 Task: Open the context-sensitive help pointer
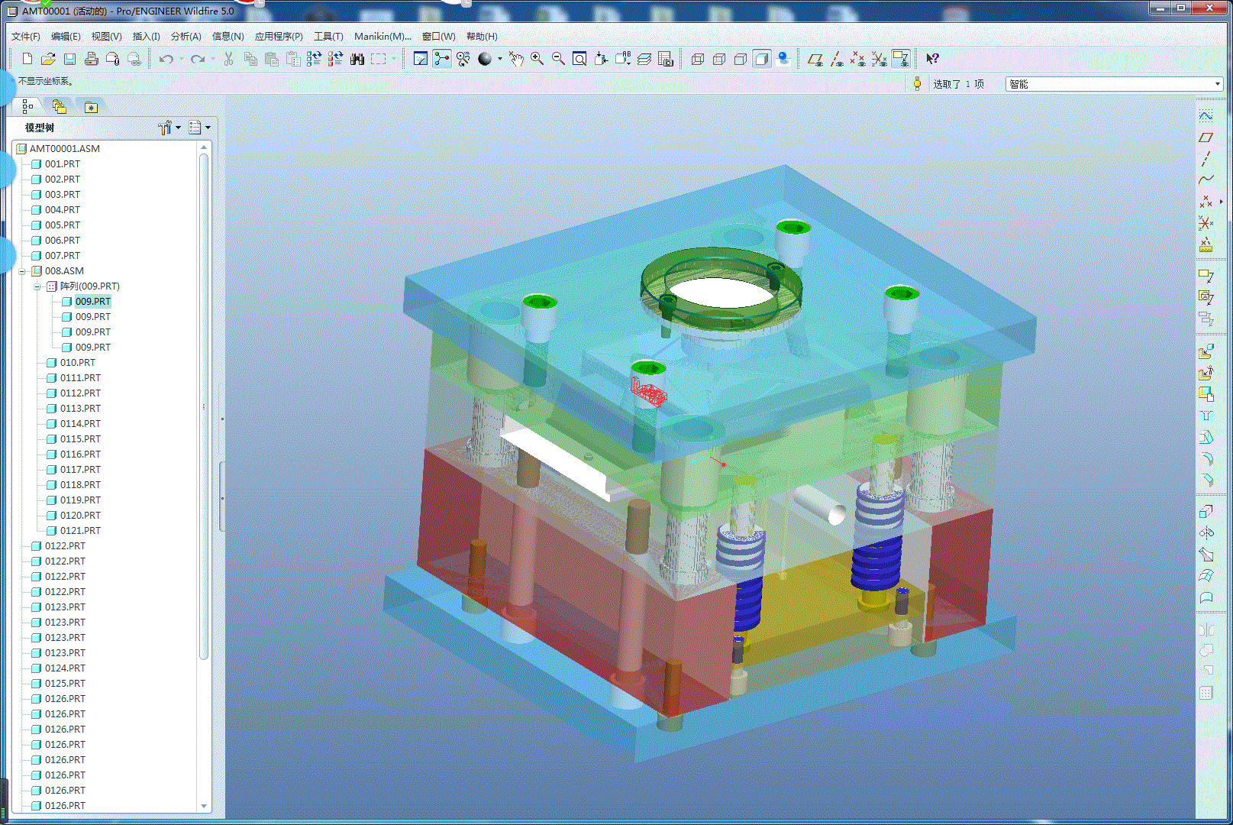point(932,59)
